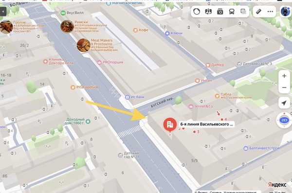Zoom out with the minus button
The image size is (292, 193).
pos(284,88)
